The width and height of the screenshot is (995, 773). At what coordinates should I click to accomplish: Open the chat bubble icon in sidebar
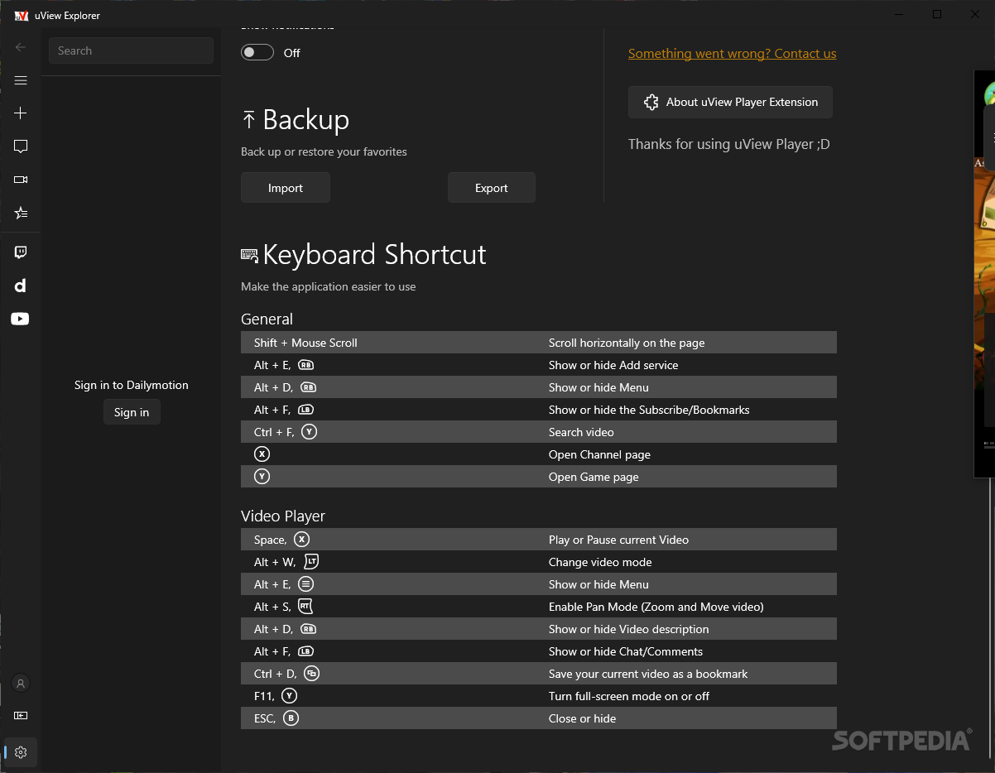click(x=21, y=146)
